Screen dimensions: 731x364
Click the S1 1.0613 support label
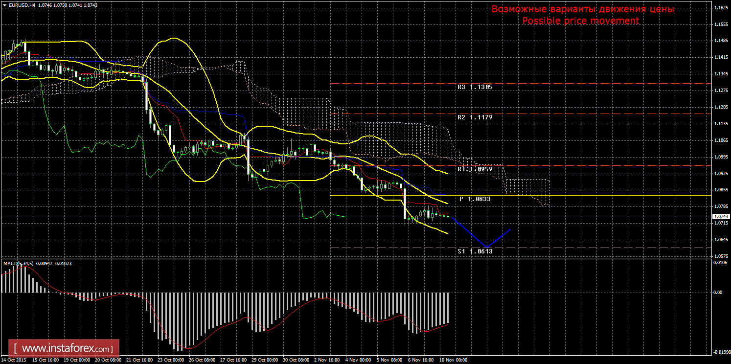click(475, 251)
